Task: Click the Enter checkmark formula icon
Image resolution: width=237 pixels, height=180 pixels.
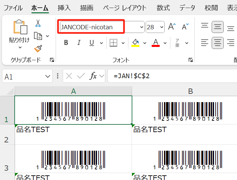Action: (x=81, y=76)
